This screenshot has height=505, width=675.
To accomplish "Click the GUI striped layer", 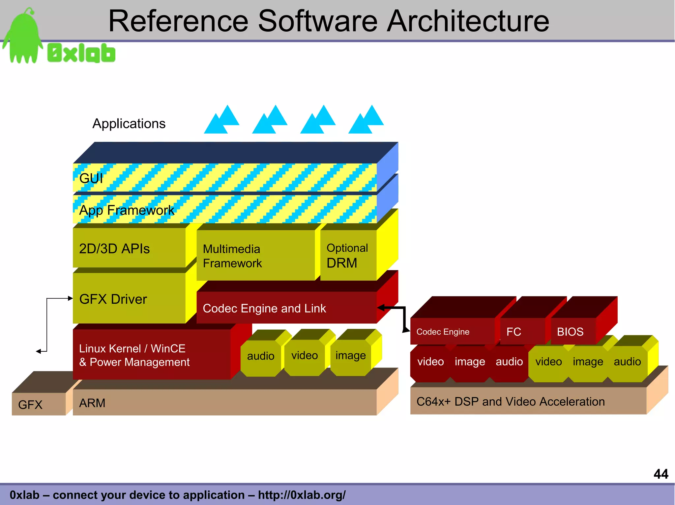I will click(x=224, y=178).
